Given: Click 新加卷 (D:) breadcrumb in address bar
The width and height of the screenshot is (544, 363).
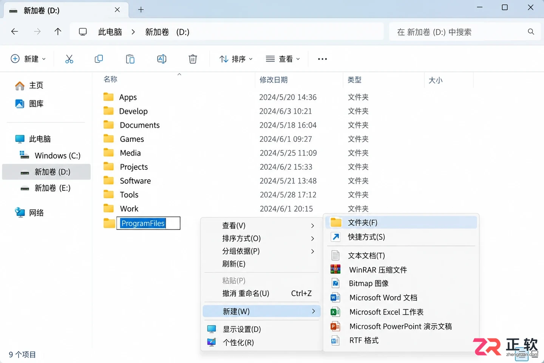Looking at the screenshot, I should coord(167,32).
